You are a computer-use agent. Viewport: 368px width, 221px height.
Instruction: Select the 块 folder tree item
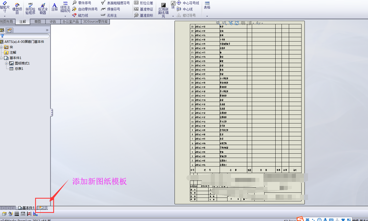pyautogui.click(x=9, y=47)
